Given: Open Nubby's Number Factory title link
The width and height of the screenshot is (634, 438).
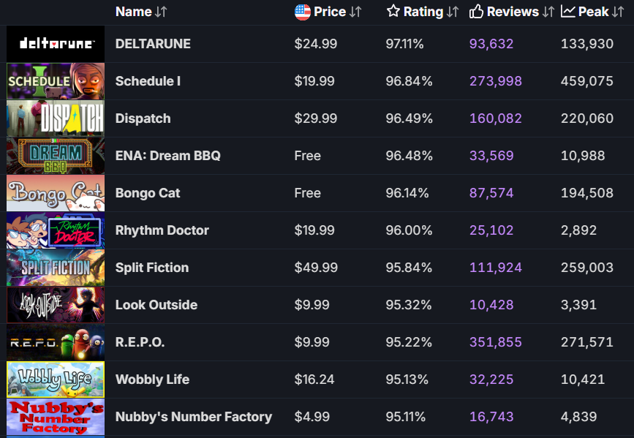Looking at the screenshot, I should [x=194, y=417].
